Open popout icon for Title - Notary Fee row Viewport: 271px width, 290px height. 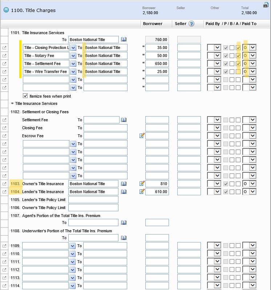4,56
